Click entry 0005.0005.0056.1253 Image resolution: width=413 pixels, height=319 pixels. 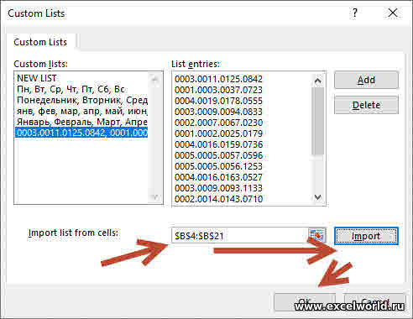tap(218, 166)
